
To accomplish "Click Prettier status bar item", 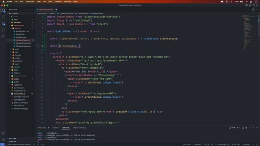I will (x=246, y=144).
